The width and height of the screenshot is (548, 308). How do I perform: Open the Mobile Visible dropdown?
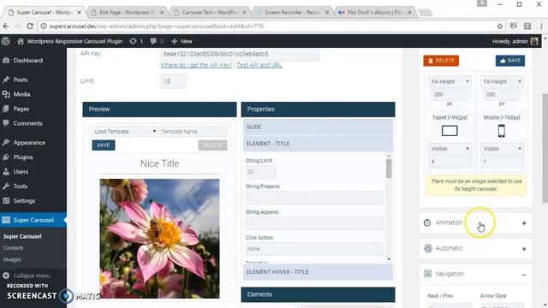pos(502,149)
